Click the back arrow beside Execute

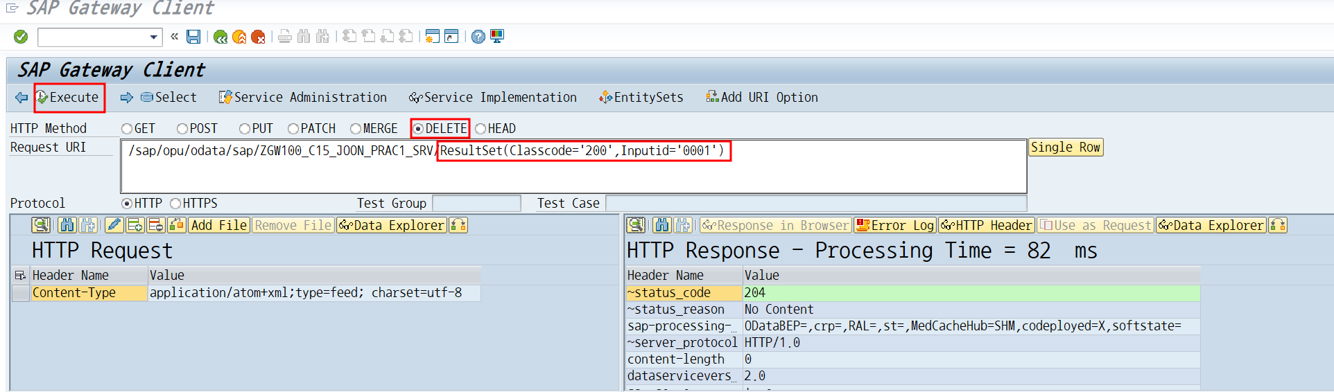point(21,98)
